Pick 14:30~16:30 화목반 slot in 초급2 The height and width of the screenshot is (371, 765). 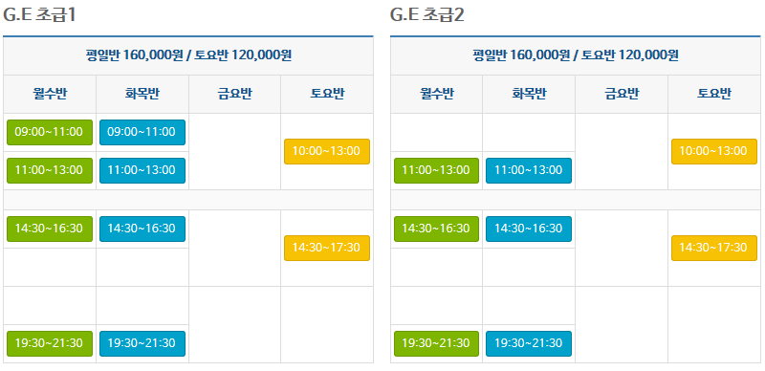click(529, 229)
